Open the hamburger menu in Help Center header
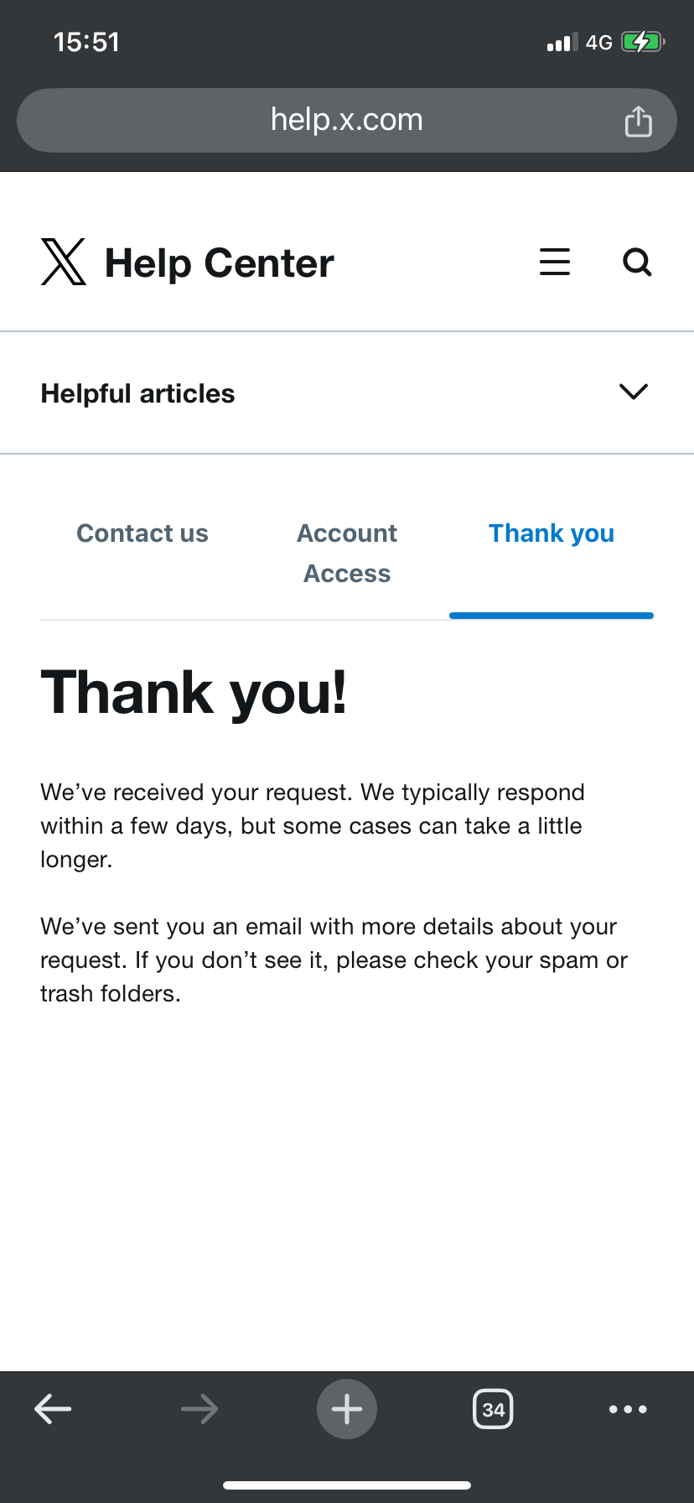This screenshot has height=1503, width=694. pyautogui.click(x=555, y=262)
